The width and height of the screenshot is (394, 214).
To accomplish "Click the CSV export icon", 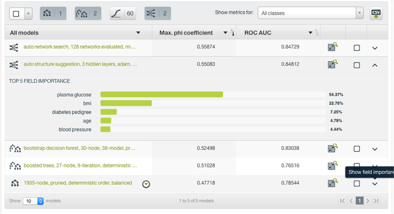I will point(375,14).
